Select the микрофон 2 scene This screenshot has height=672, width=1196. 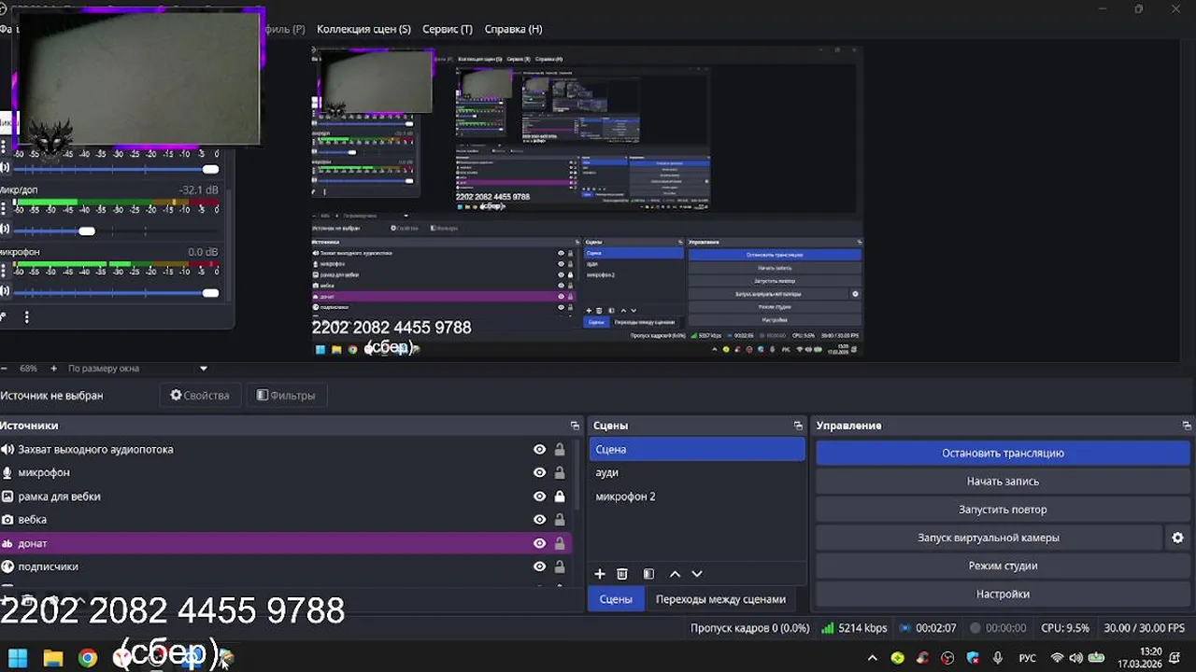pos(697,497)
